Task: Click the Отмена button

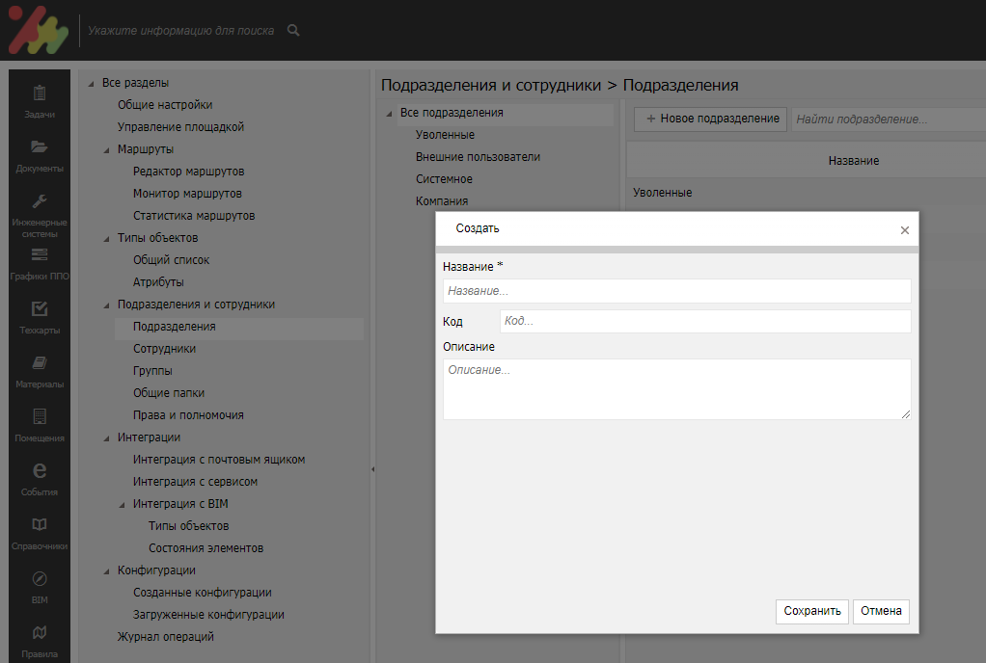Action: (x=881, y=611)
